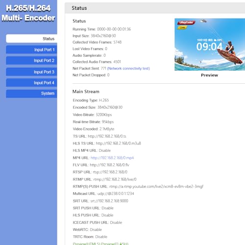This screenshot has width=245, height=245.
Task: Click the Network connectivity test link
Action: (x=128, y=69)
